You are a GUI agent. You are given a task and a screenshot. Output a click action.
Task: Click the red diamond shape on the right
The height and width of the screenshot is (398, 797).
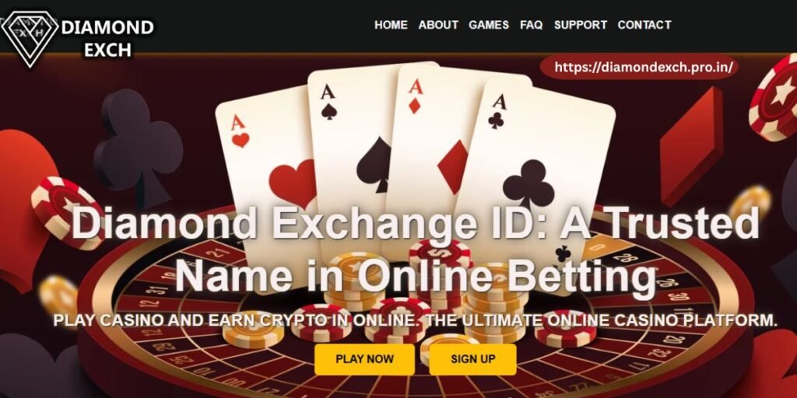point(691,147)
